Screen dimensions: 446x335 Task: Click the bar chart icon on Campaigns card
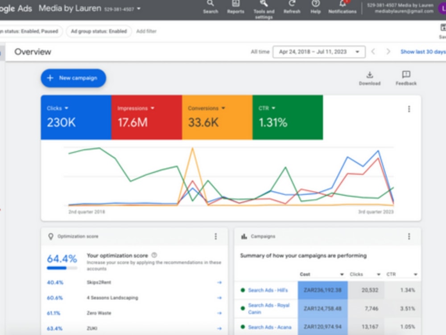click(x=244, y=236)
